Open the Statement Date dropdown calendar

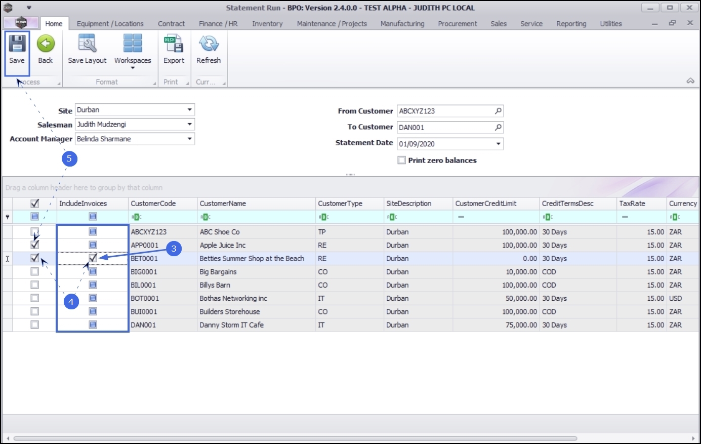(x=499, y=144)
